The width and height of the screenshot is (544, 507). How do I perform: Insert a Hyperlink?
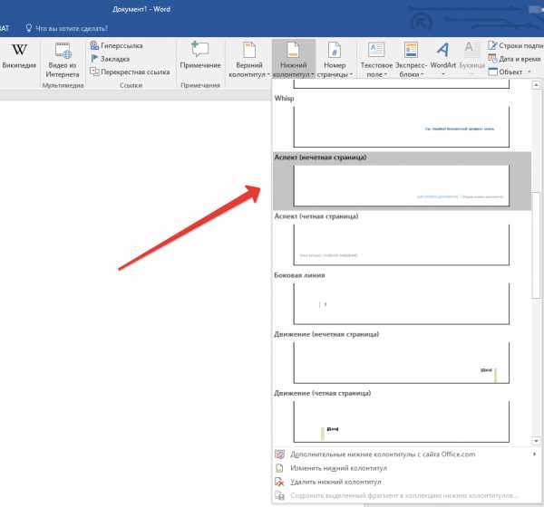pos(116,46)
